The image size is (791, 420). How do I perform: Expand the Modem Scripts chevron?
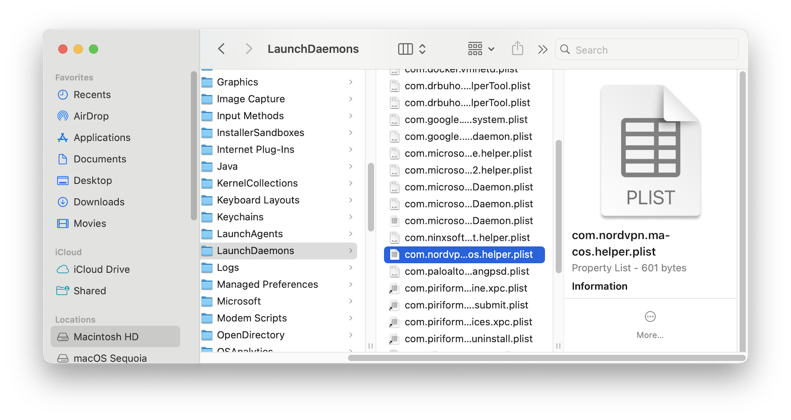[351, 318]
